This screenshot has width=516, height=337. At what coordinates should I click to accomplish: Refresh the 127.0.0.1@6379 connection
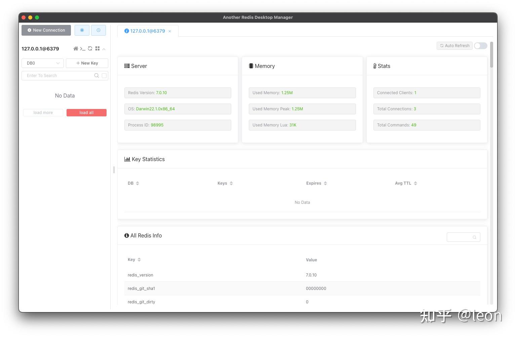coord(90,49)
